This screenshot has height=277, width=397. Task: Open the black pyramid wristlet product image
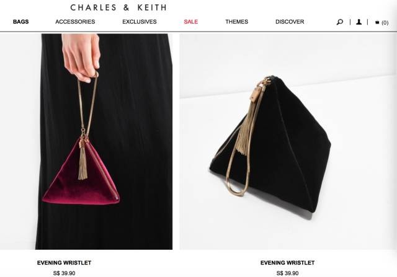288,142
